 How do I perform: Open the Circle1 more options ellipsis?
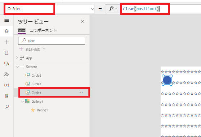(x=80, y=92)
